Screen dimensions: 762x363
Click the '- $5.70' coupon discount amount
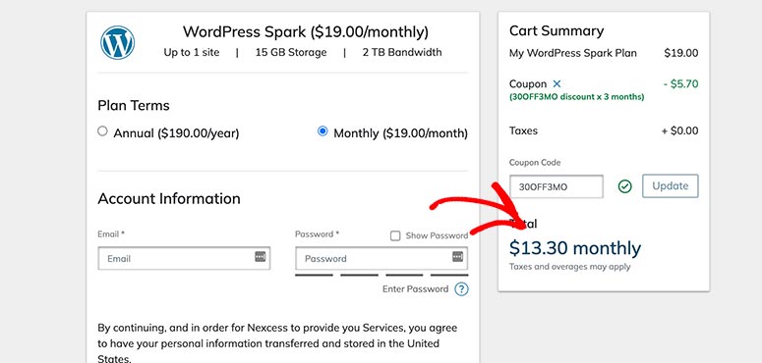680,83
